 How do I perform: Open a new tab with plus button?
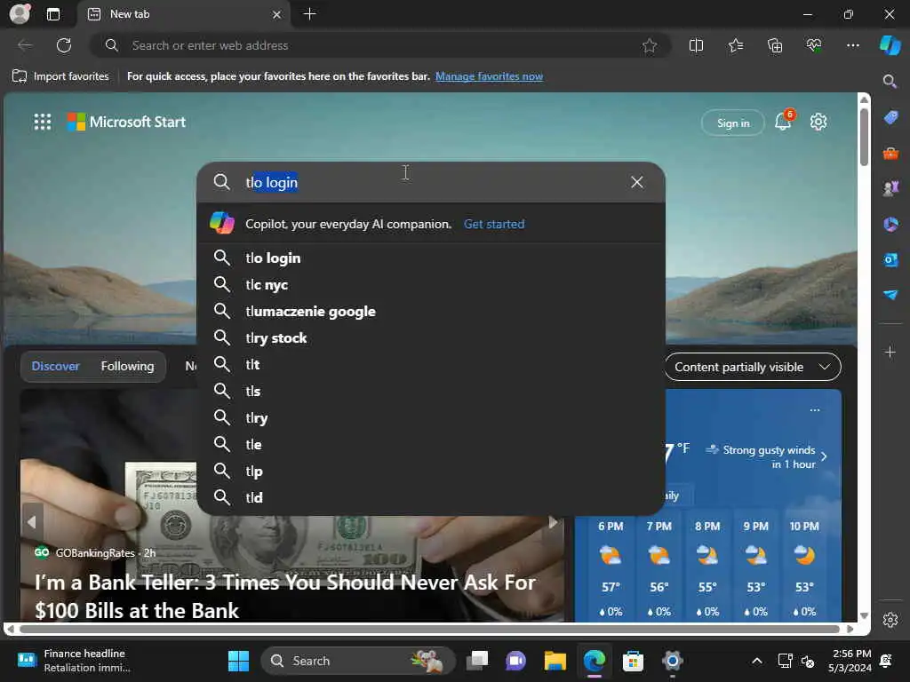pyautogui.click(x=310, y=14)
